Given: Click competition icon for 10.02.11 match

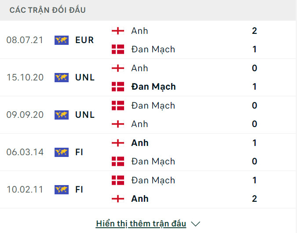Looking at the screenshot, I should [x=61, y=189].
